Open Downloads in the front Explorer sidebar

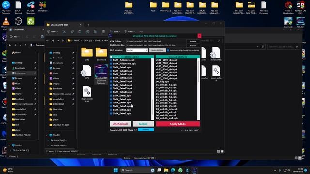point(58,58)
